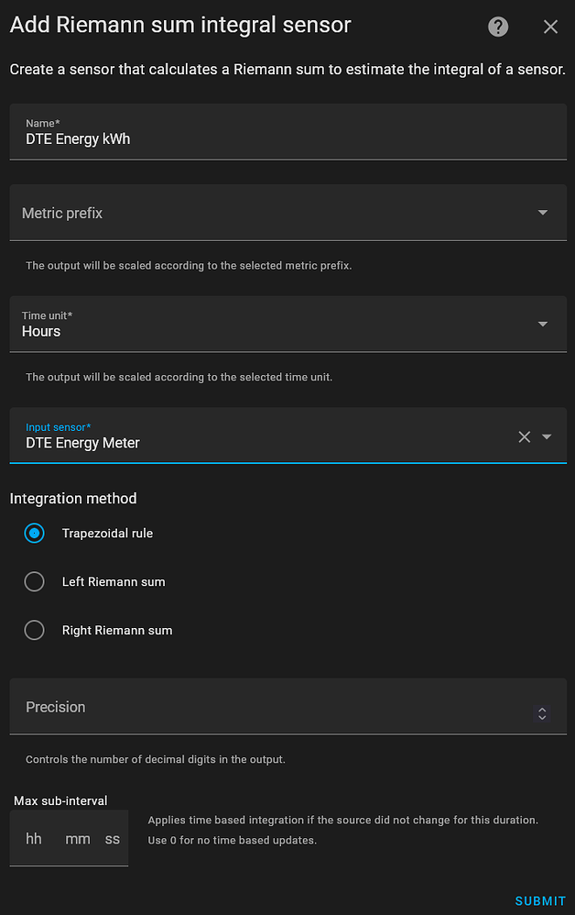The width and height of the screenshot is (575, 915).
Task: Click the mm field under Max sub-interval
Action: click(x=77, y=838)
